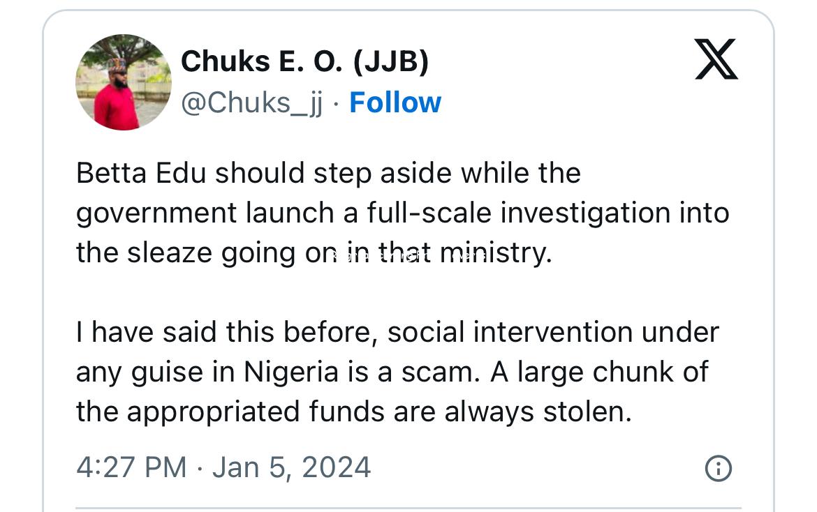Click the X logo icon

pyautogui.click(x=716, y=59)
